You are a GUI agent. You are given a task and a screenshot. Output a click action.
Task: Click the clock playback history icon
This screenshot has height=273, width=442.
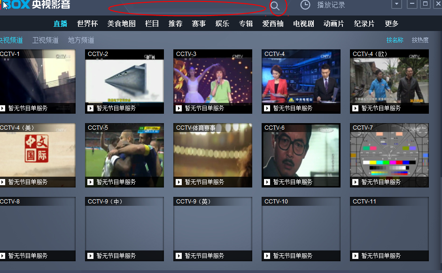tap(305, 5)
